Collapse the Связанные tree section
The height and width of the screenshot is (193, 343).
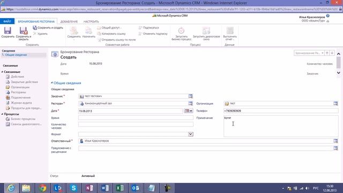[x=2, y=72]
